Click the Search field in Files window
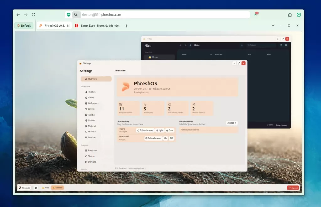 (x=261, y=45)
